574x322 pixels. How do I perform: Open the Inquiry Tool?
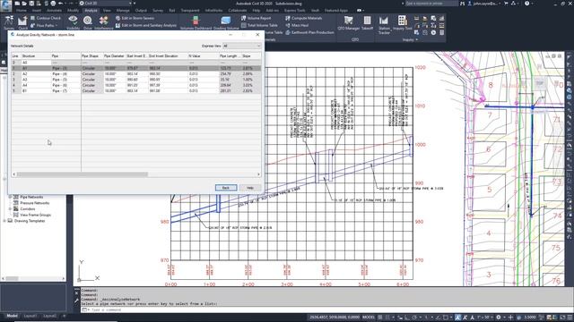(403, 22)
